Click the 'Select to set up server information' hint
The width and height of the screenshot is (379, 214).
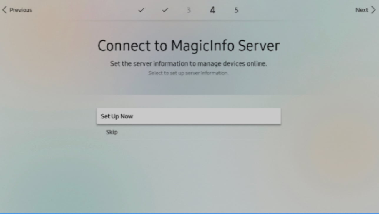click(189, 73)
